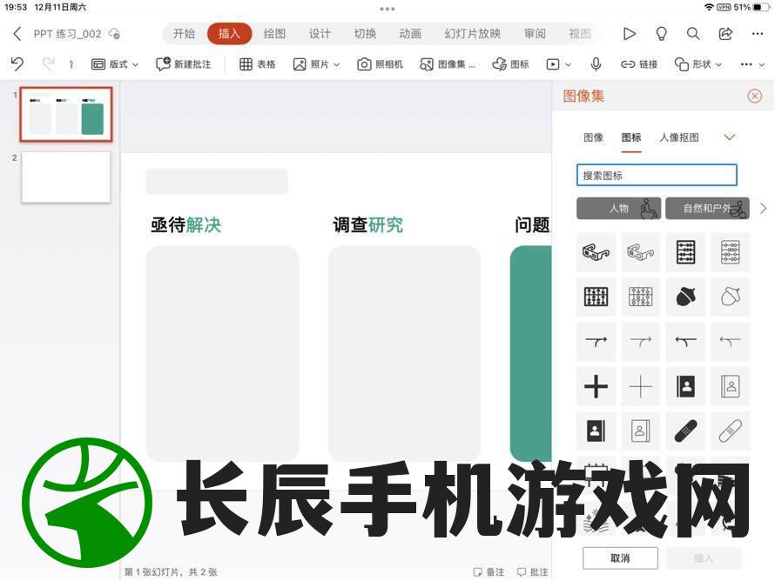Click the cloud sync status icon
Image resolution: width=775 pixels, height=581 pixels.
[x=115, y=34]
